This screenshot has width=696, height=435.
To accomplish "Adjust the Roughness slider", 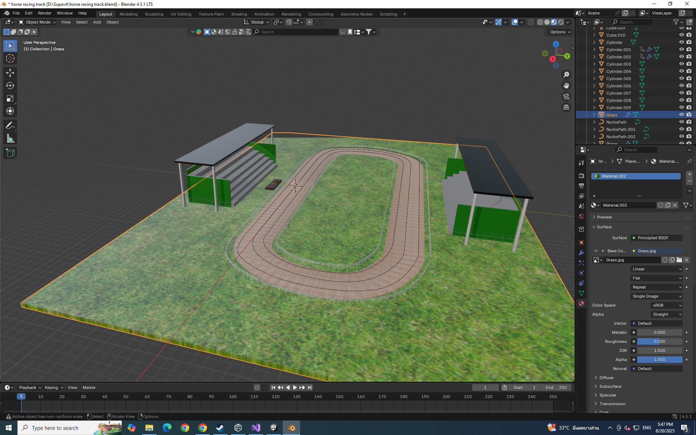I will coord(659,341).
